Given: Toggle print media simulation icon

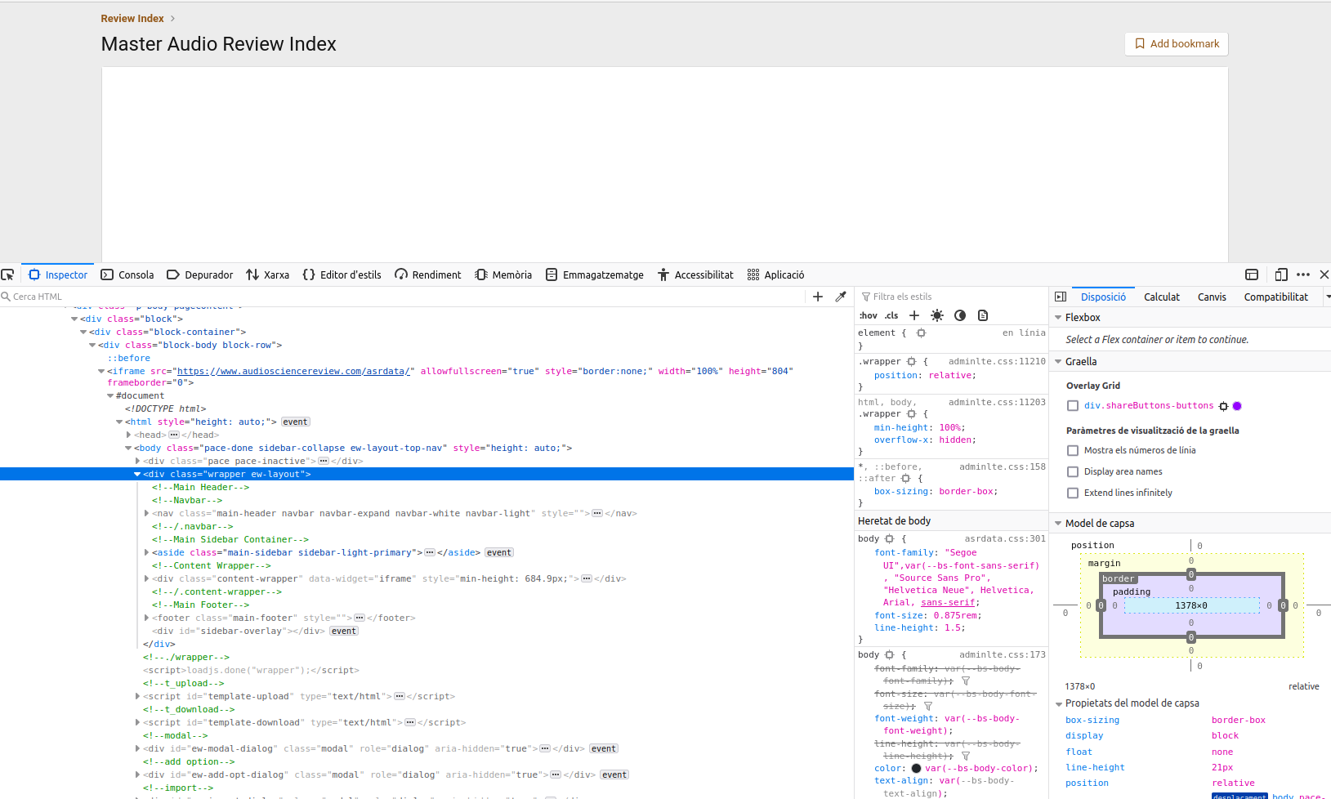Looking at the screenshot, I should [x=983, y=315].
